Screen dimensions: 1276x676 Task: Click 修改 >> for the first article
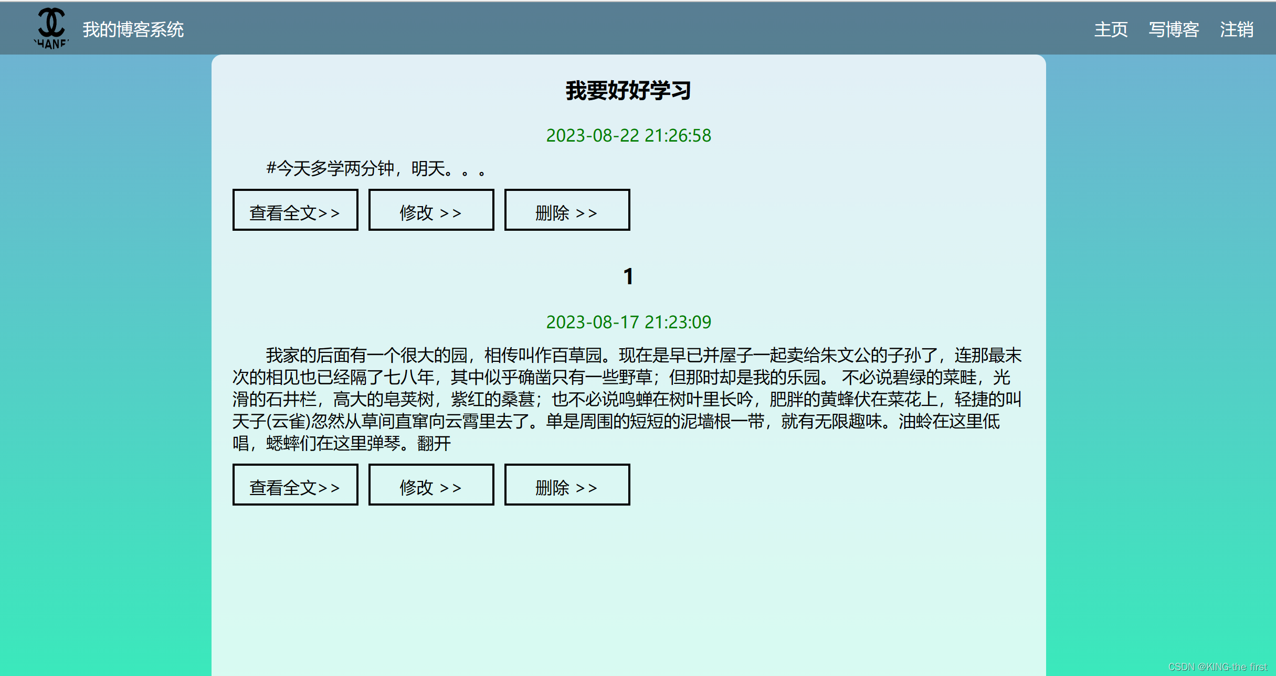point(431,210)
